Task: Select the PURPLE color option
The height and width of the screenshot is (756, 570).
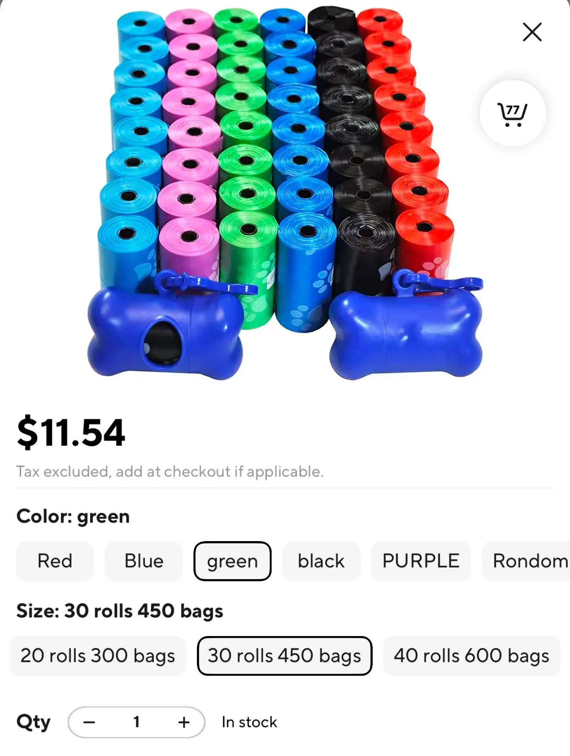Action: pyautogui.click(x=421, y=561)
